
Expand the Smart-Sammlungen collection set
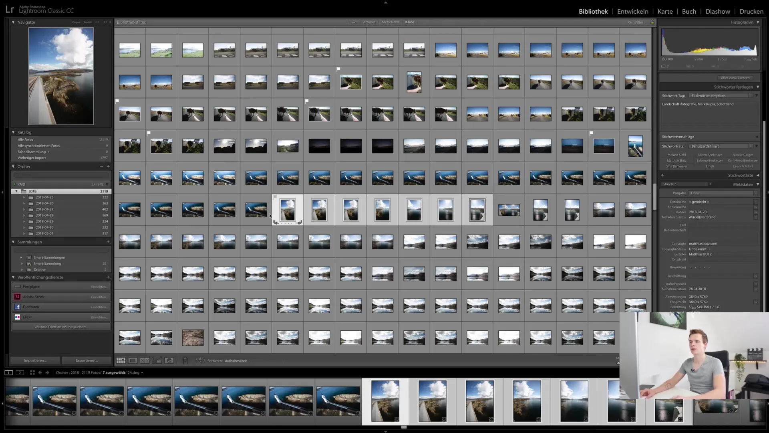[21, 257]
